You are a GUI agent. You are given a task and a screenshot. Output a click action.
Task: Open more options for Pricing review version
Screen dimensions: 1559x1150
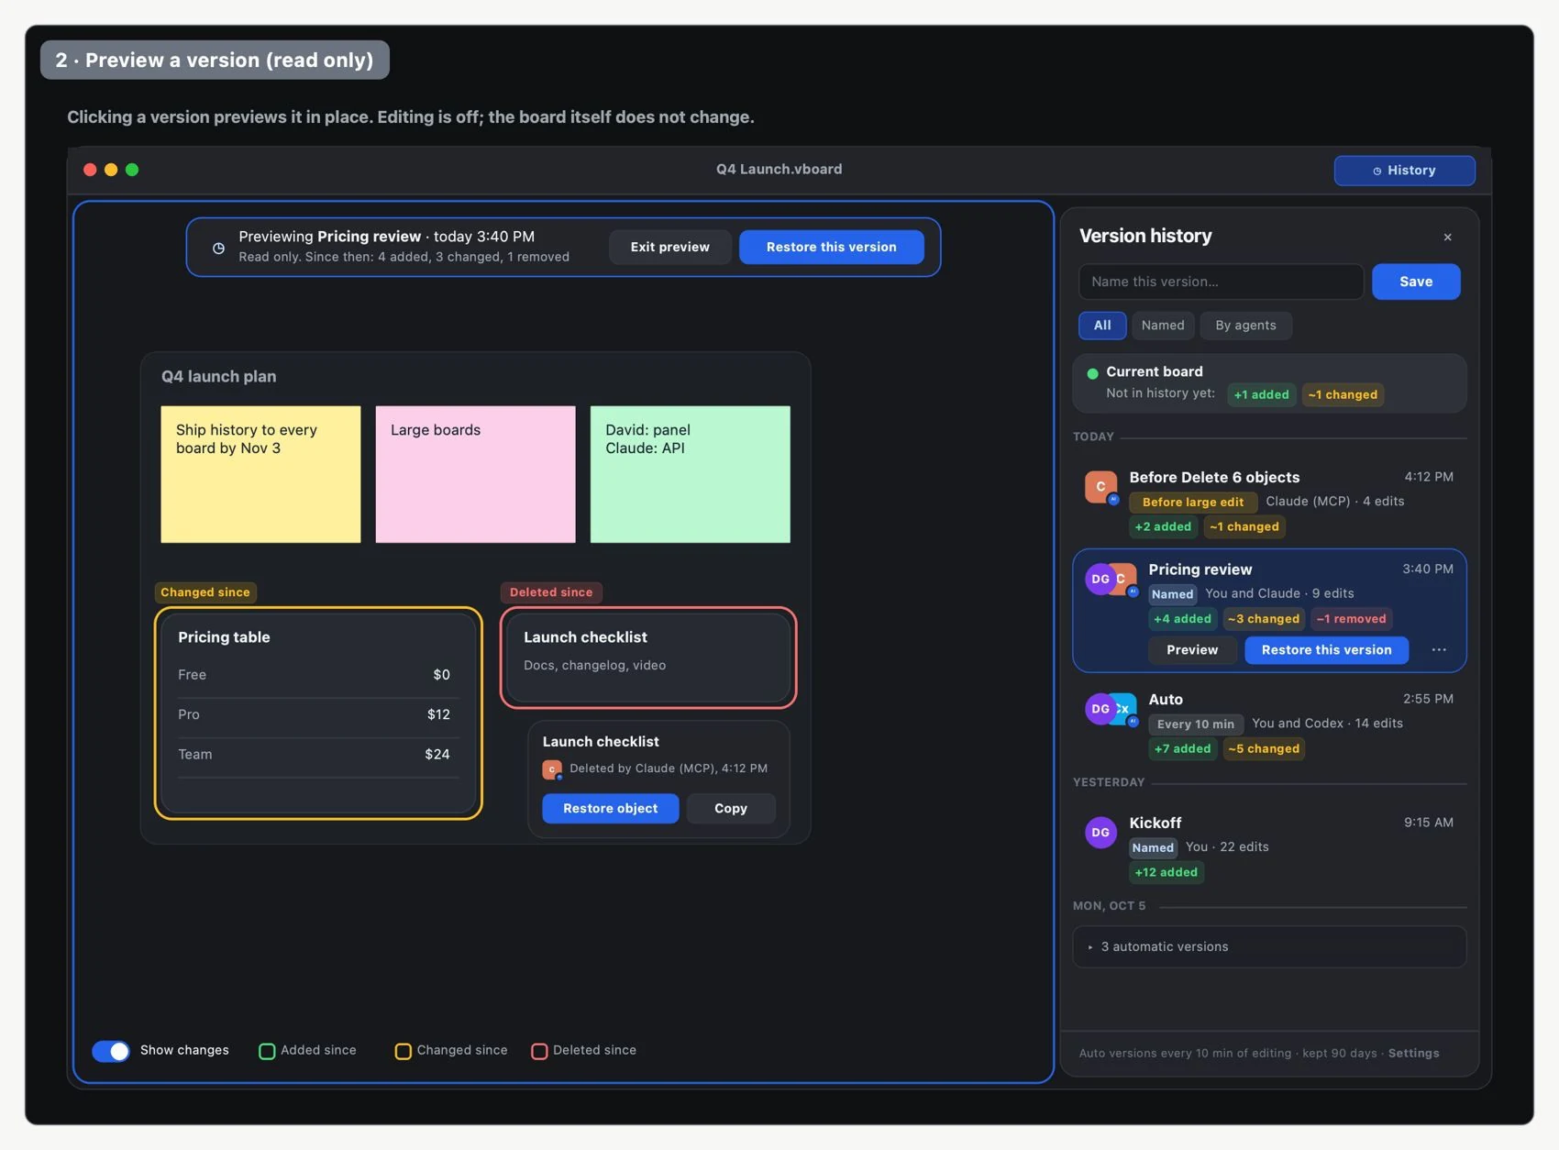(x=1439, y=649)
